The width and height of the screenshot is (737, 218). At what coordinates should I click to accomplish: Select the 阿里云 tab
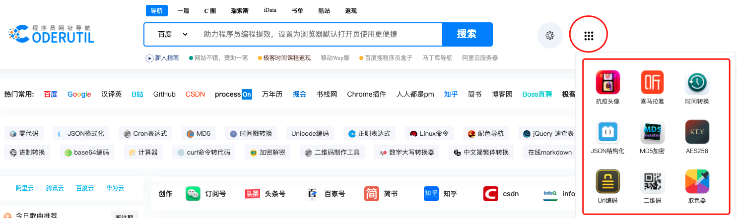(24, 188)
